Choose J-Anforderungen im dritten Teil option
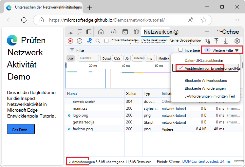Viewport: 245px width, 167px height. 205,96
